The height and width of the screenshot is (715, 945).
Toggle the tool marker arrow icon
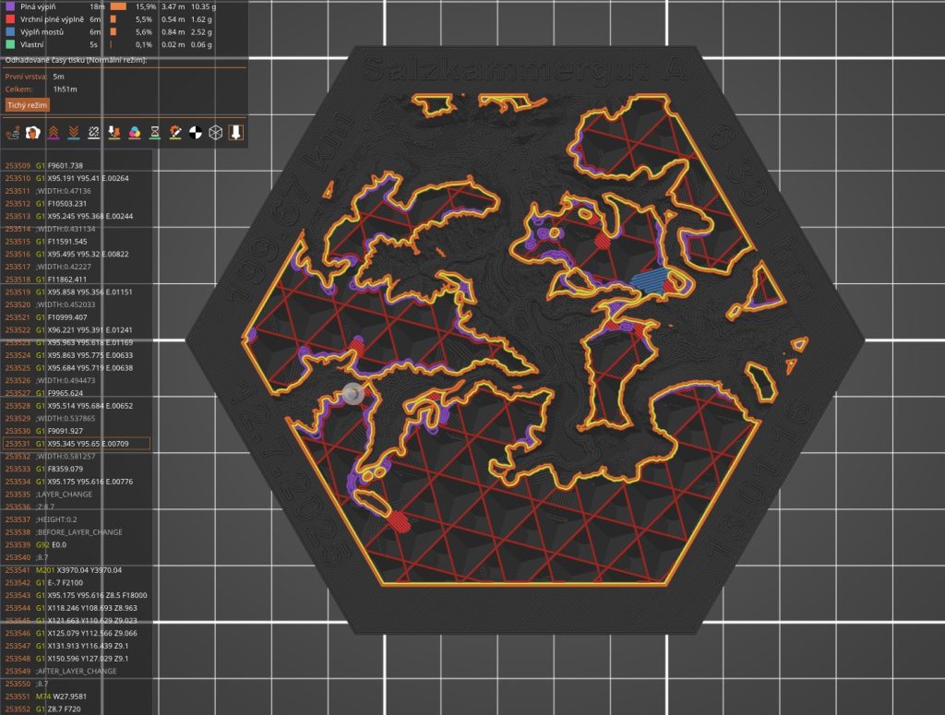pyautogui.click(x=235, y=134)
